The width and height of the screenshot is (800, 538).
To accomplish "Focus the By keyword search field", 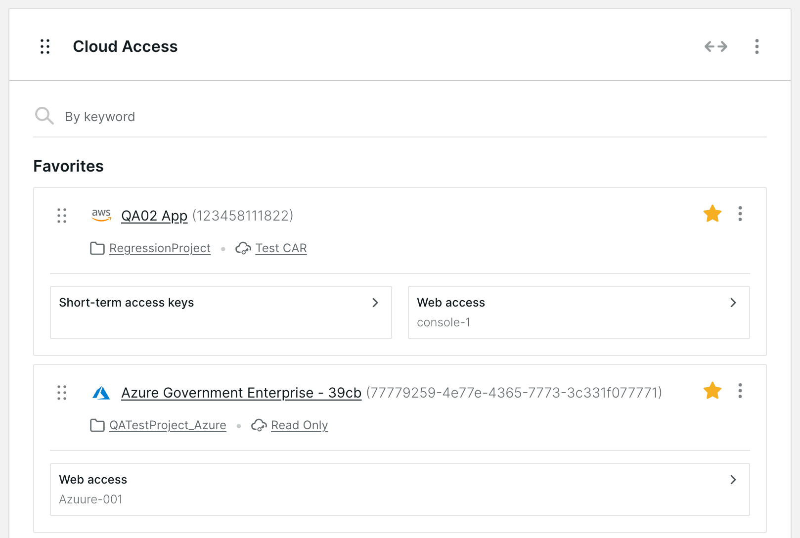I will [400, 117].
